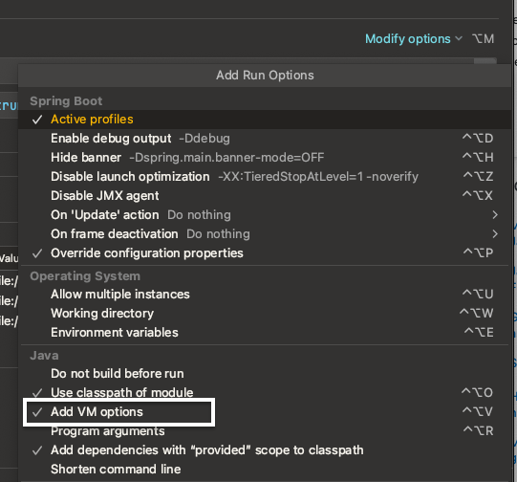Choose Do not build before run
The image size is (517, 482).
pyautogui.click(x=265, y=374)
